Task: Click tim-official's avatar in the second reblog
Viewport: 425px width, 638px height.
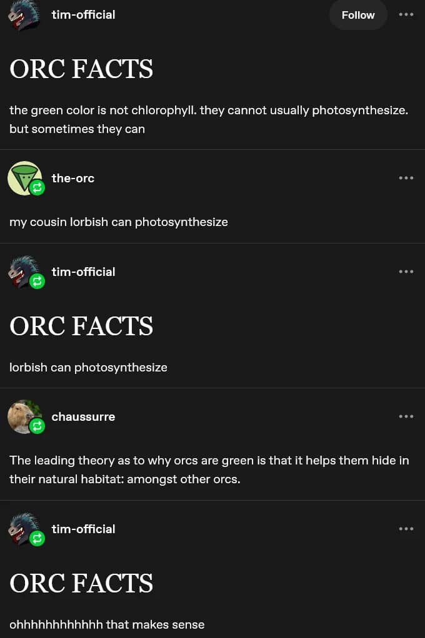Action: (x=22, y=270)
